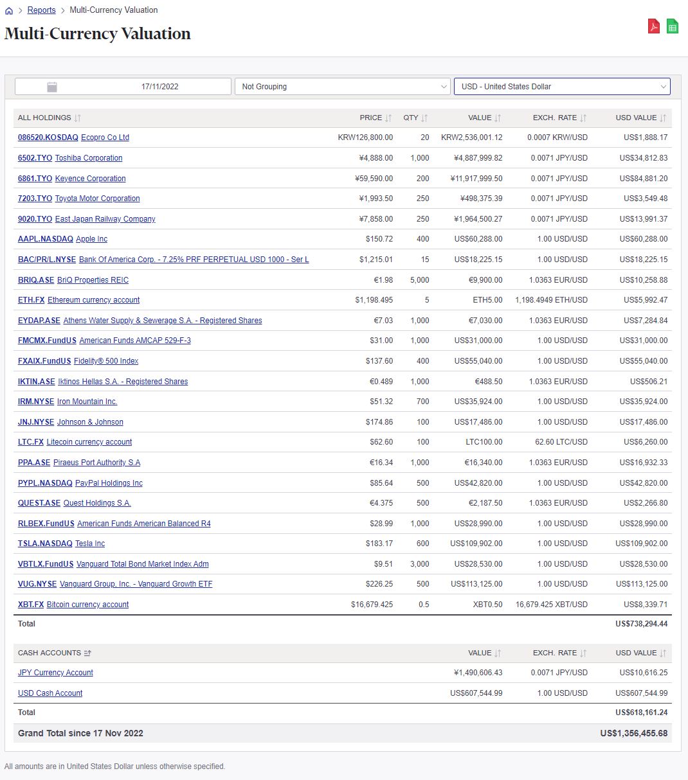Select USD cash value US$607,544.99

coord(476,693)
